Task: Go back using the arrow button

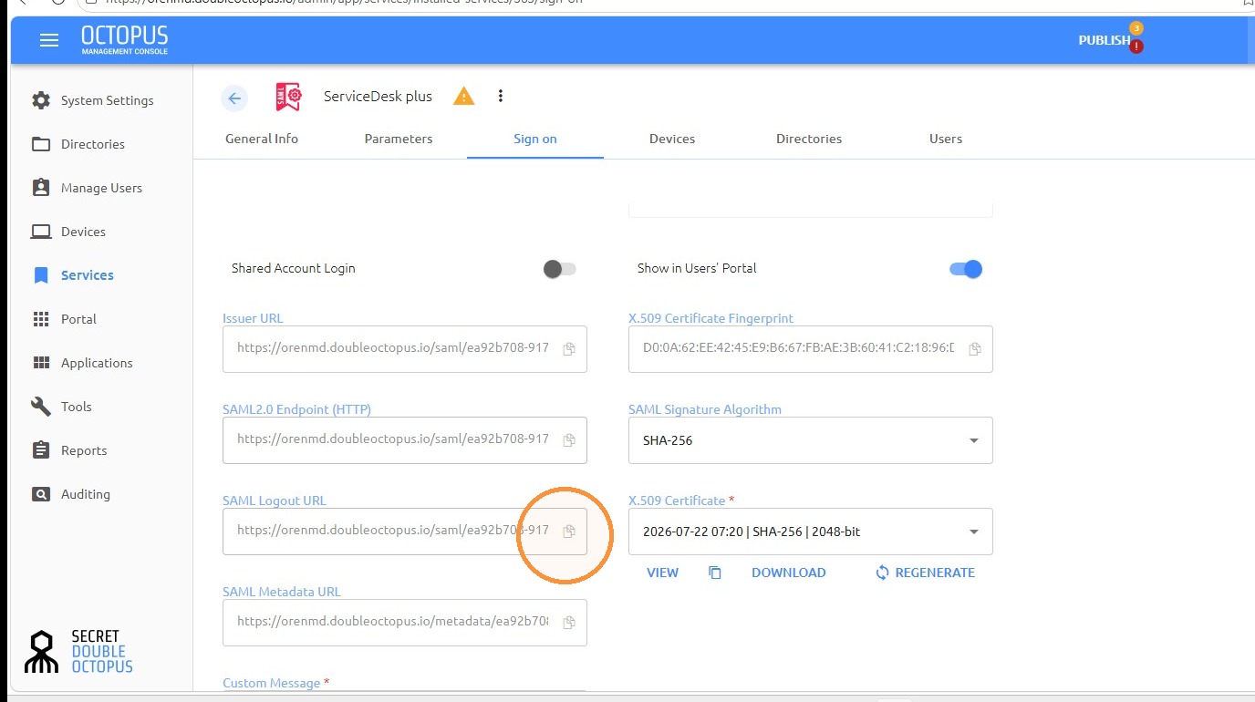Action: (x=234, y=98)
